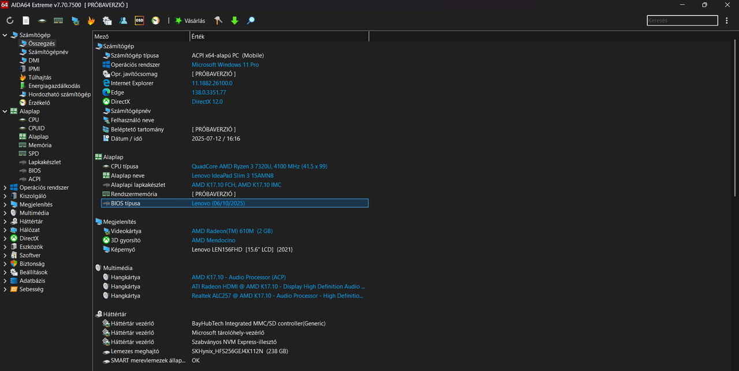Select Lapkakészlet in the tree

pyautogui.click(x=44, y=162)
